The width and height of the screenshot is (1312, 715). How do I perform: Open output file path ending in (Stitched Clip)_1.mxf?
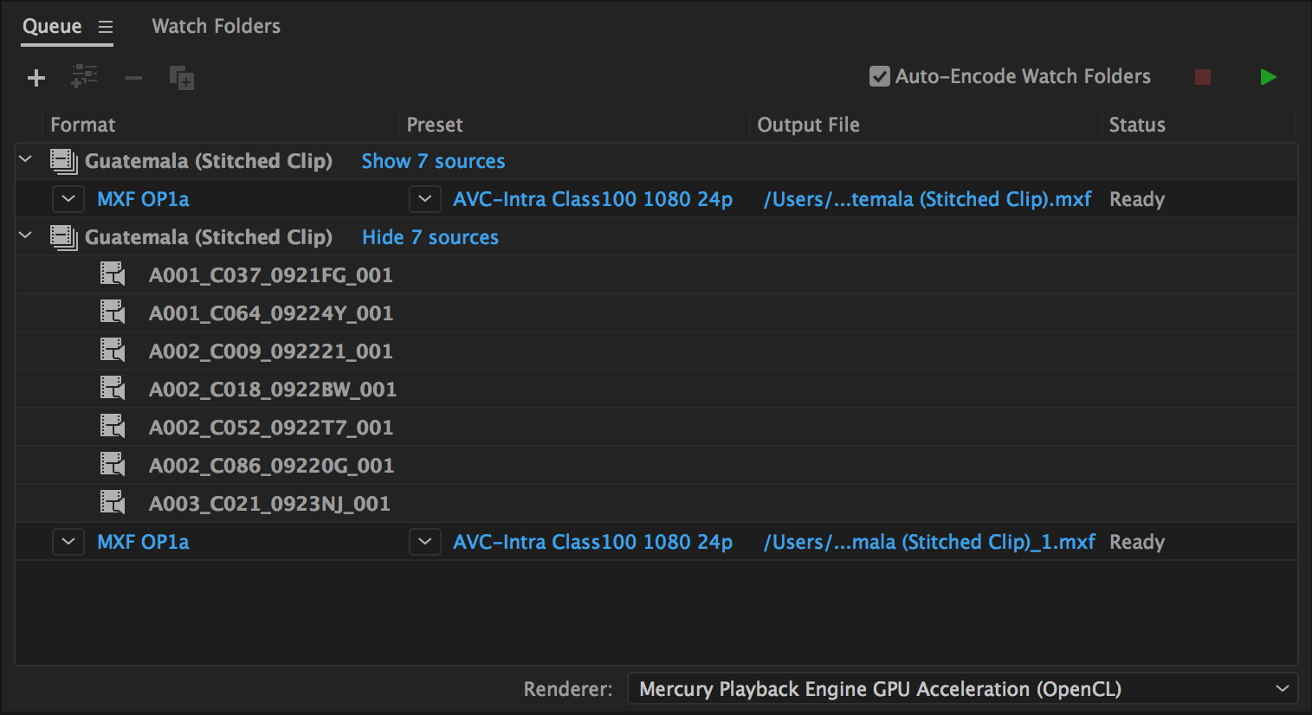[928, 541]
